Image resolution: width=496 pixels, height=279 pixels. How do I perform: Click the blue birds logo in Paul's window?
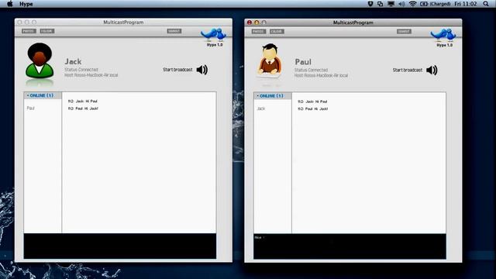[443, 35]
